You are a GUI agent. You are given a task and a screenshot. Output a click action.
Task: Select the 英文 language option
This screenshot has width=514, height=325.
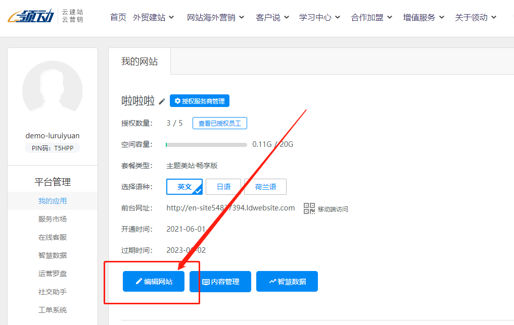(x=184, y=187)
